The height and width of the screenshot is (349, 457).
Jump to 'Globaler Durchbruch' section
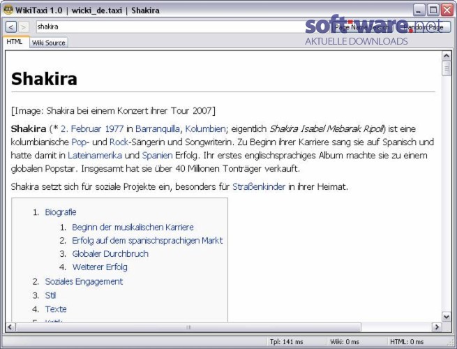point(110,253)
